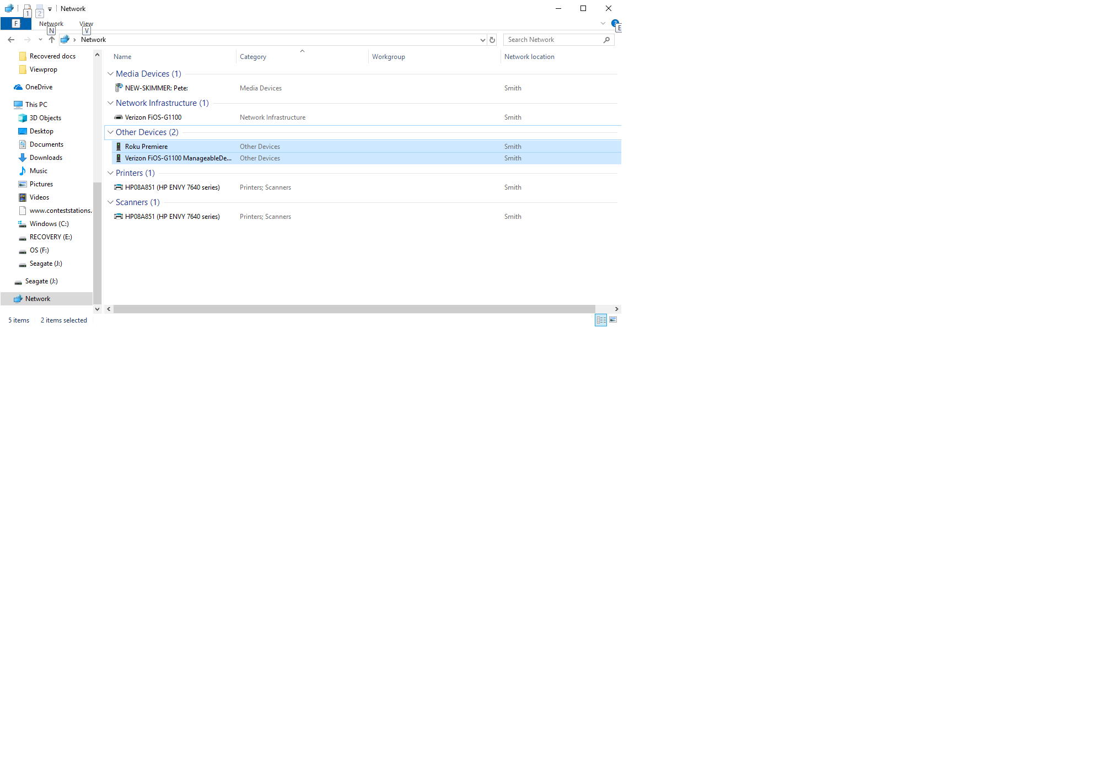Open 3D Objects folder in sidebar
The width and height of the screenshot is (1113, 779).
45,117
